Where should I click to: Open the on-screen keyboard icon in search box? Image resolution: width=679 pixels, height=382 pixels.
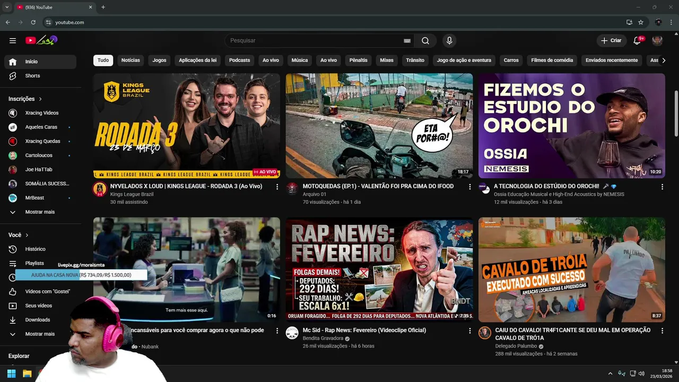tap(407, 40)
